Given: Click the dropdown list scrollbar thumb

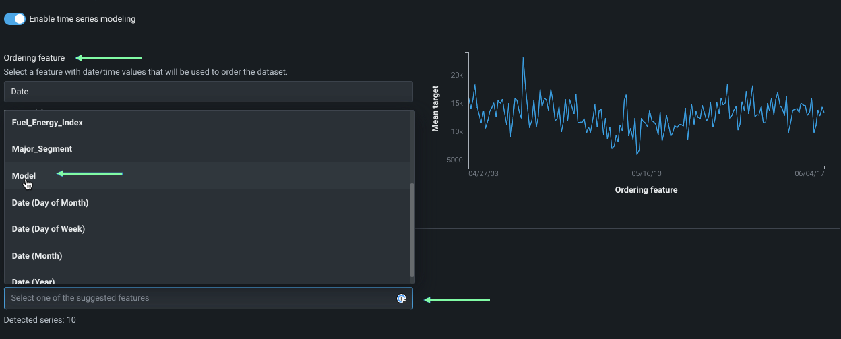Looking at the screenshot, I should (412, 229).
